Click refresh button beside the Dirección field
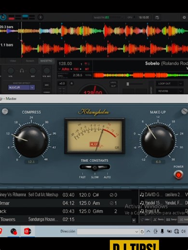The image size is (188, 250). pyautogui.click(x=142, y=232)
